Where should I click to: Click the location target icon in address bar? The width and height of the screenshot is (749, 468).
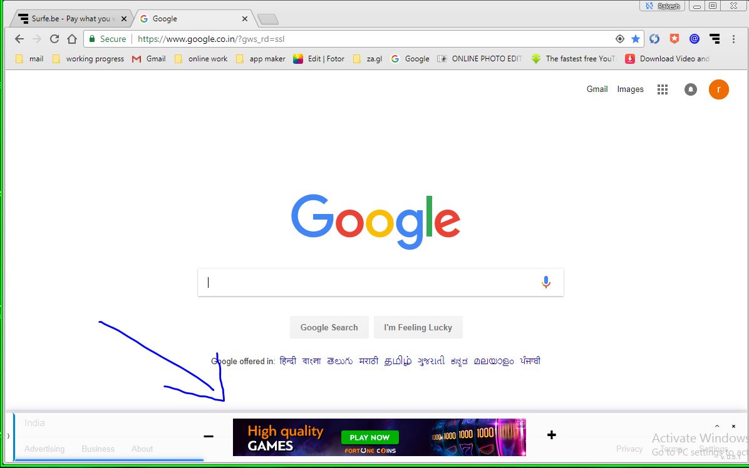pos(619,39)
